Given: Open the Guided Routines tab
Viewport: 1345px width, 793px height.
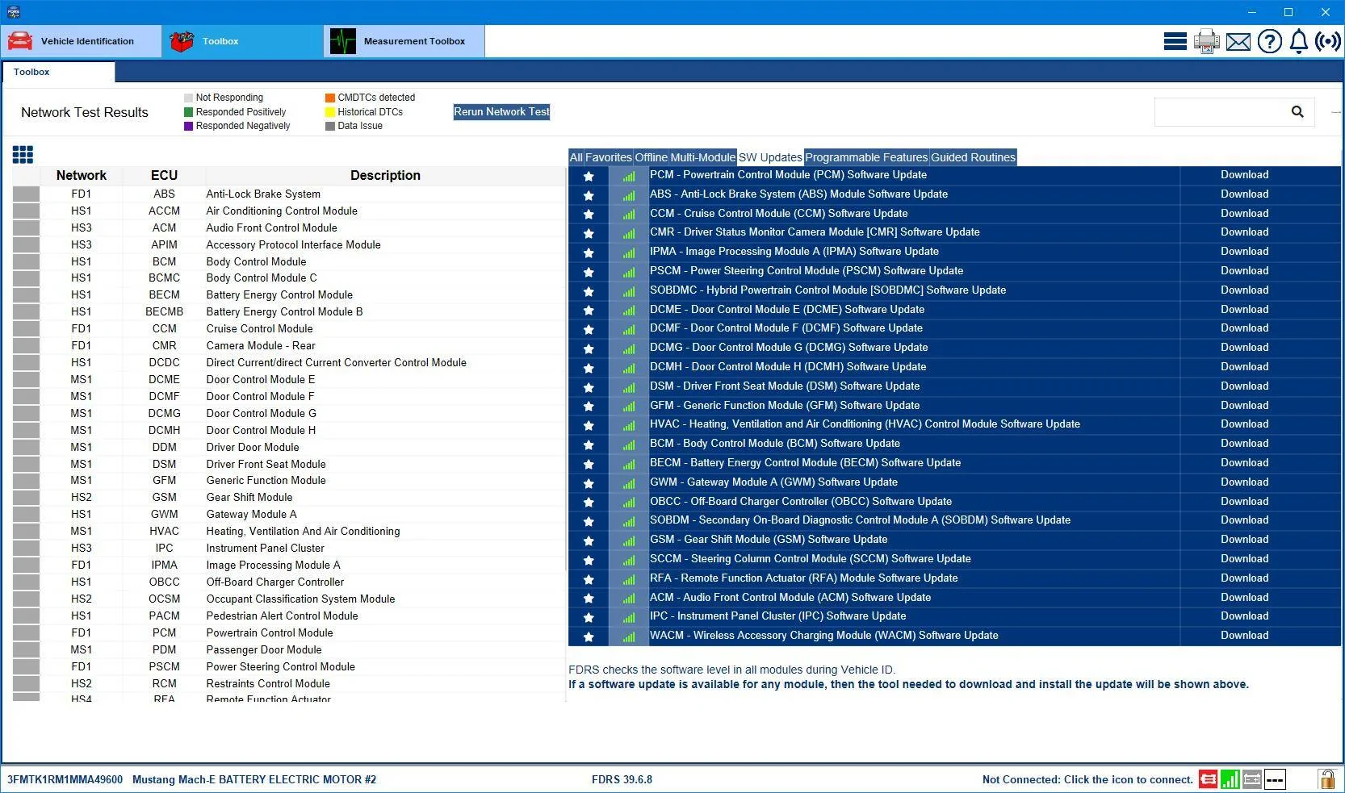Looking at the screenshot, I should tap(973, 157).
